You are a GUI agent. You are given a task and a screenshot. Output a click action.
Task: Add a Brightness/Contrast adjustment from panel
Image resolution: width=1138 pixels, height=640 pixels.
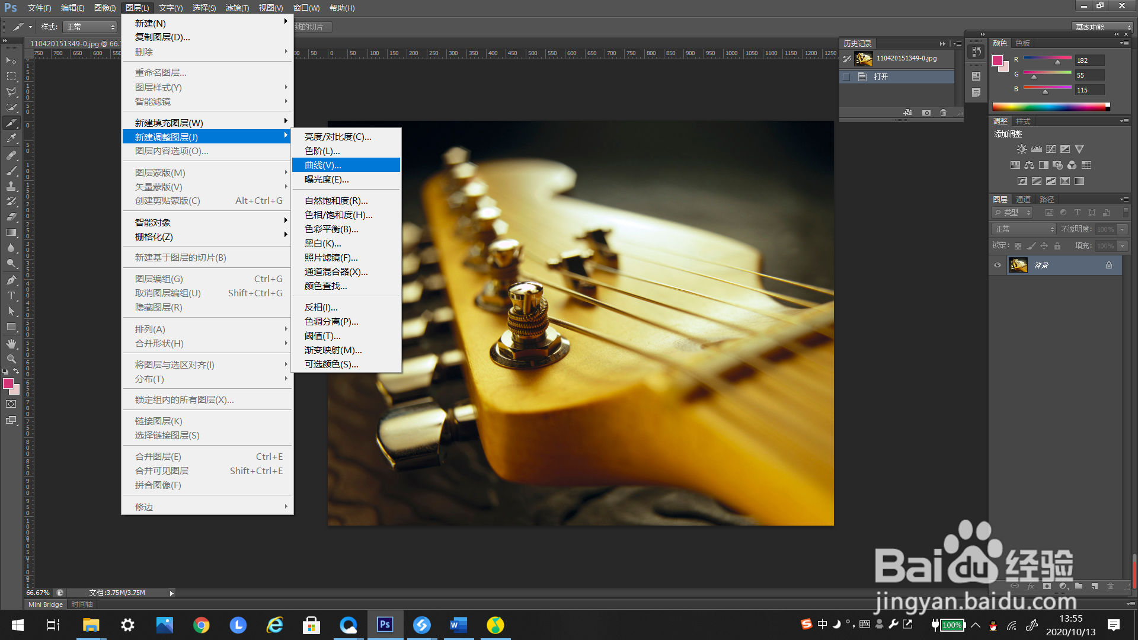1022,149
